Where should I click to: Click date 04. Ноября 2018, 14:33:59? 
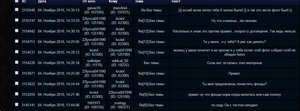point(58,21)
